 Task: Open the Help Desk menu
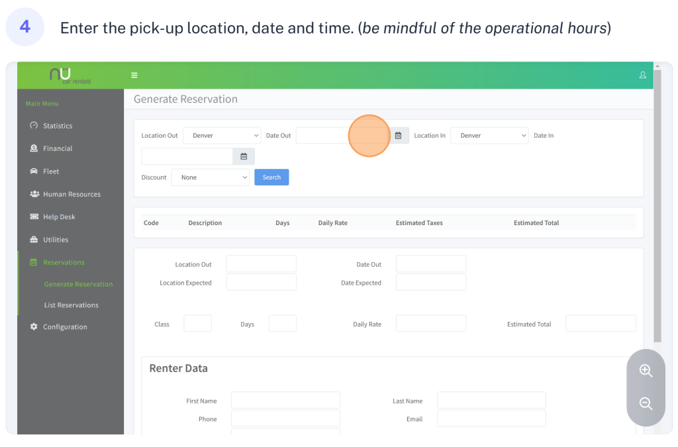tap(59, 217)
